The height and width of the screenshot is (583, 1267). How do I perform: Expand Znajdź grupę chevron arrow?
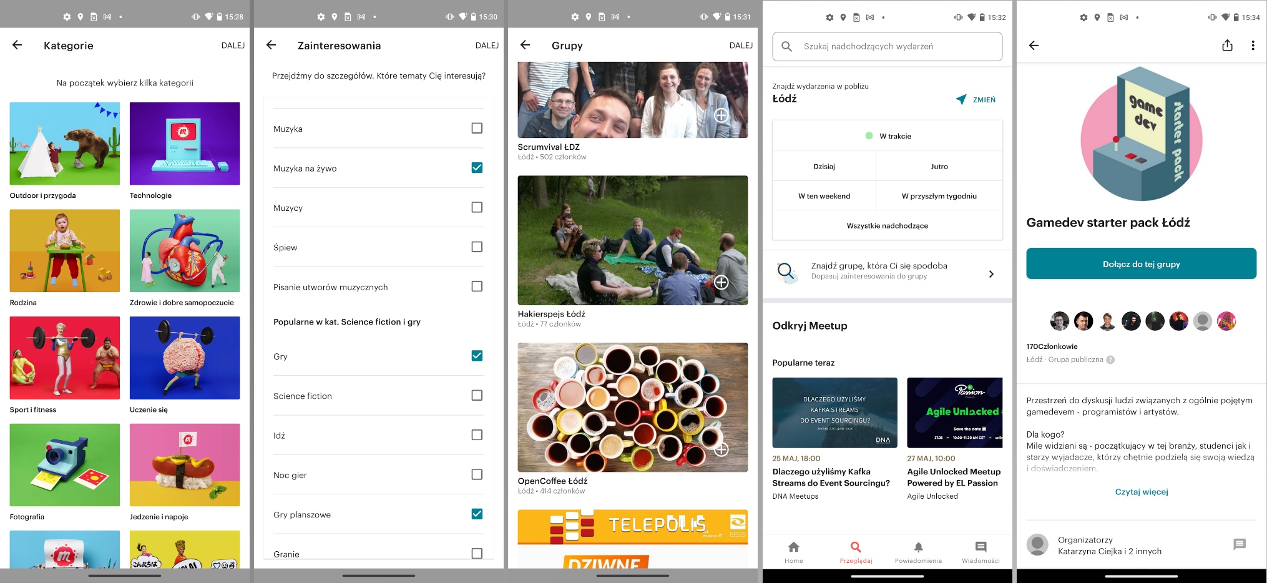[991, 274]
